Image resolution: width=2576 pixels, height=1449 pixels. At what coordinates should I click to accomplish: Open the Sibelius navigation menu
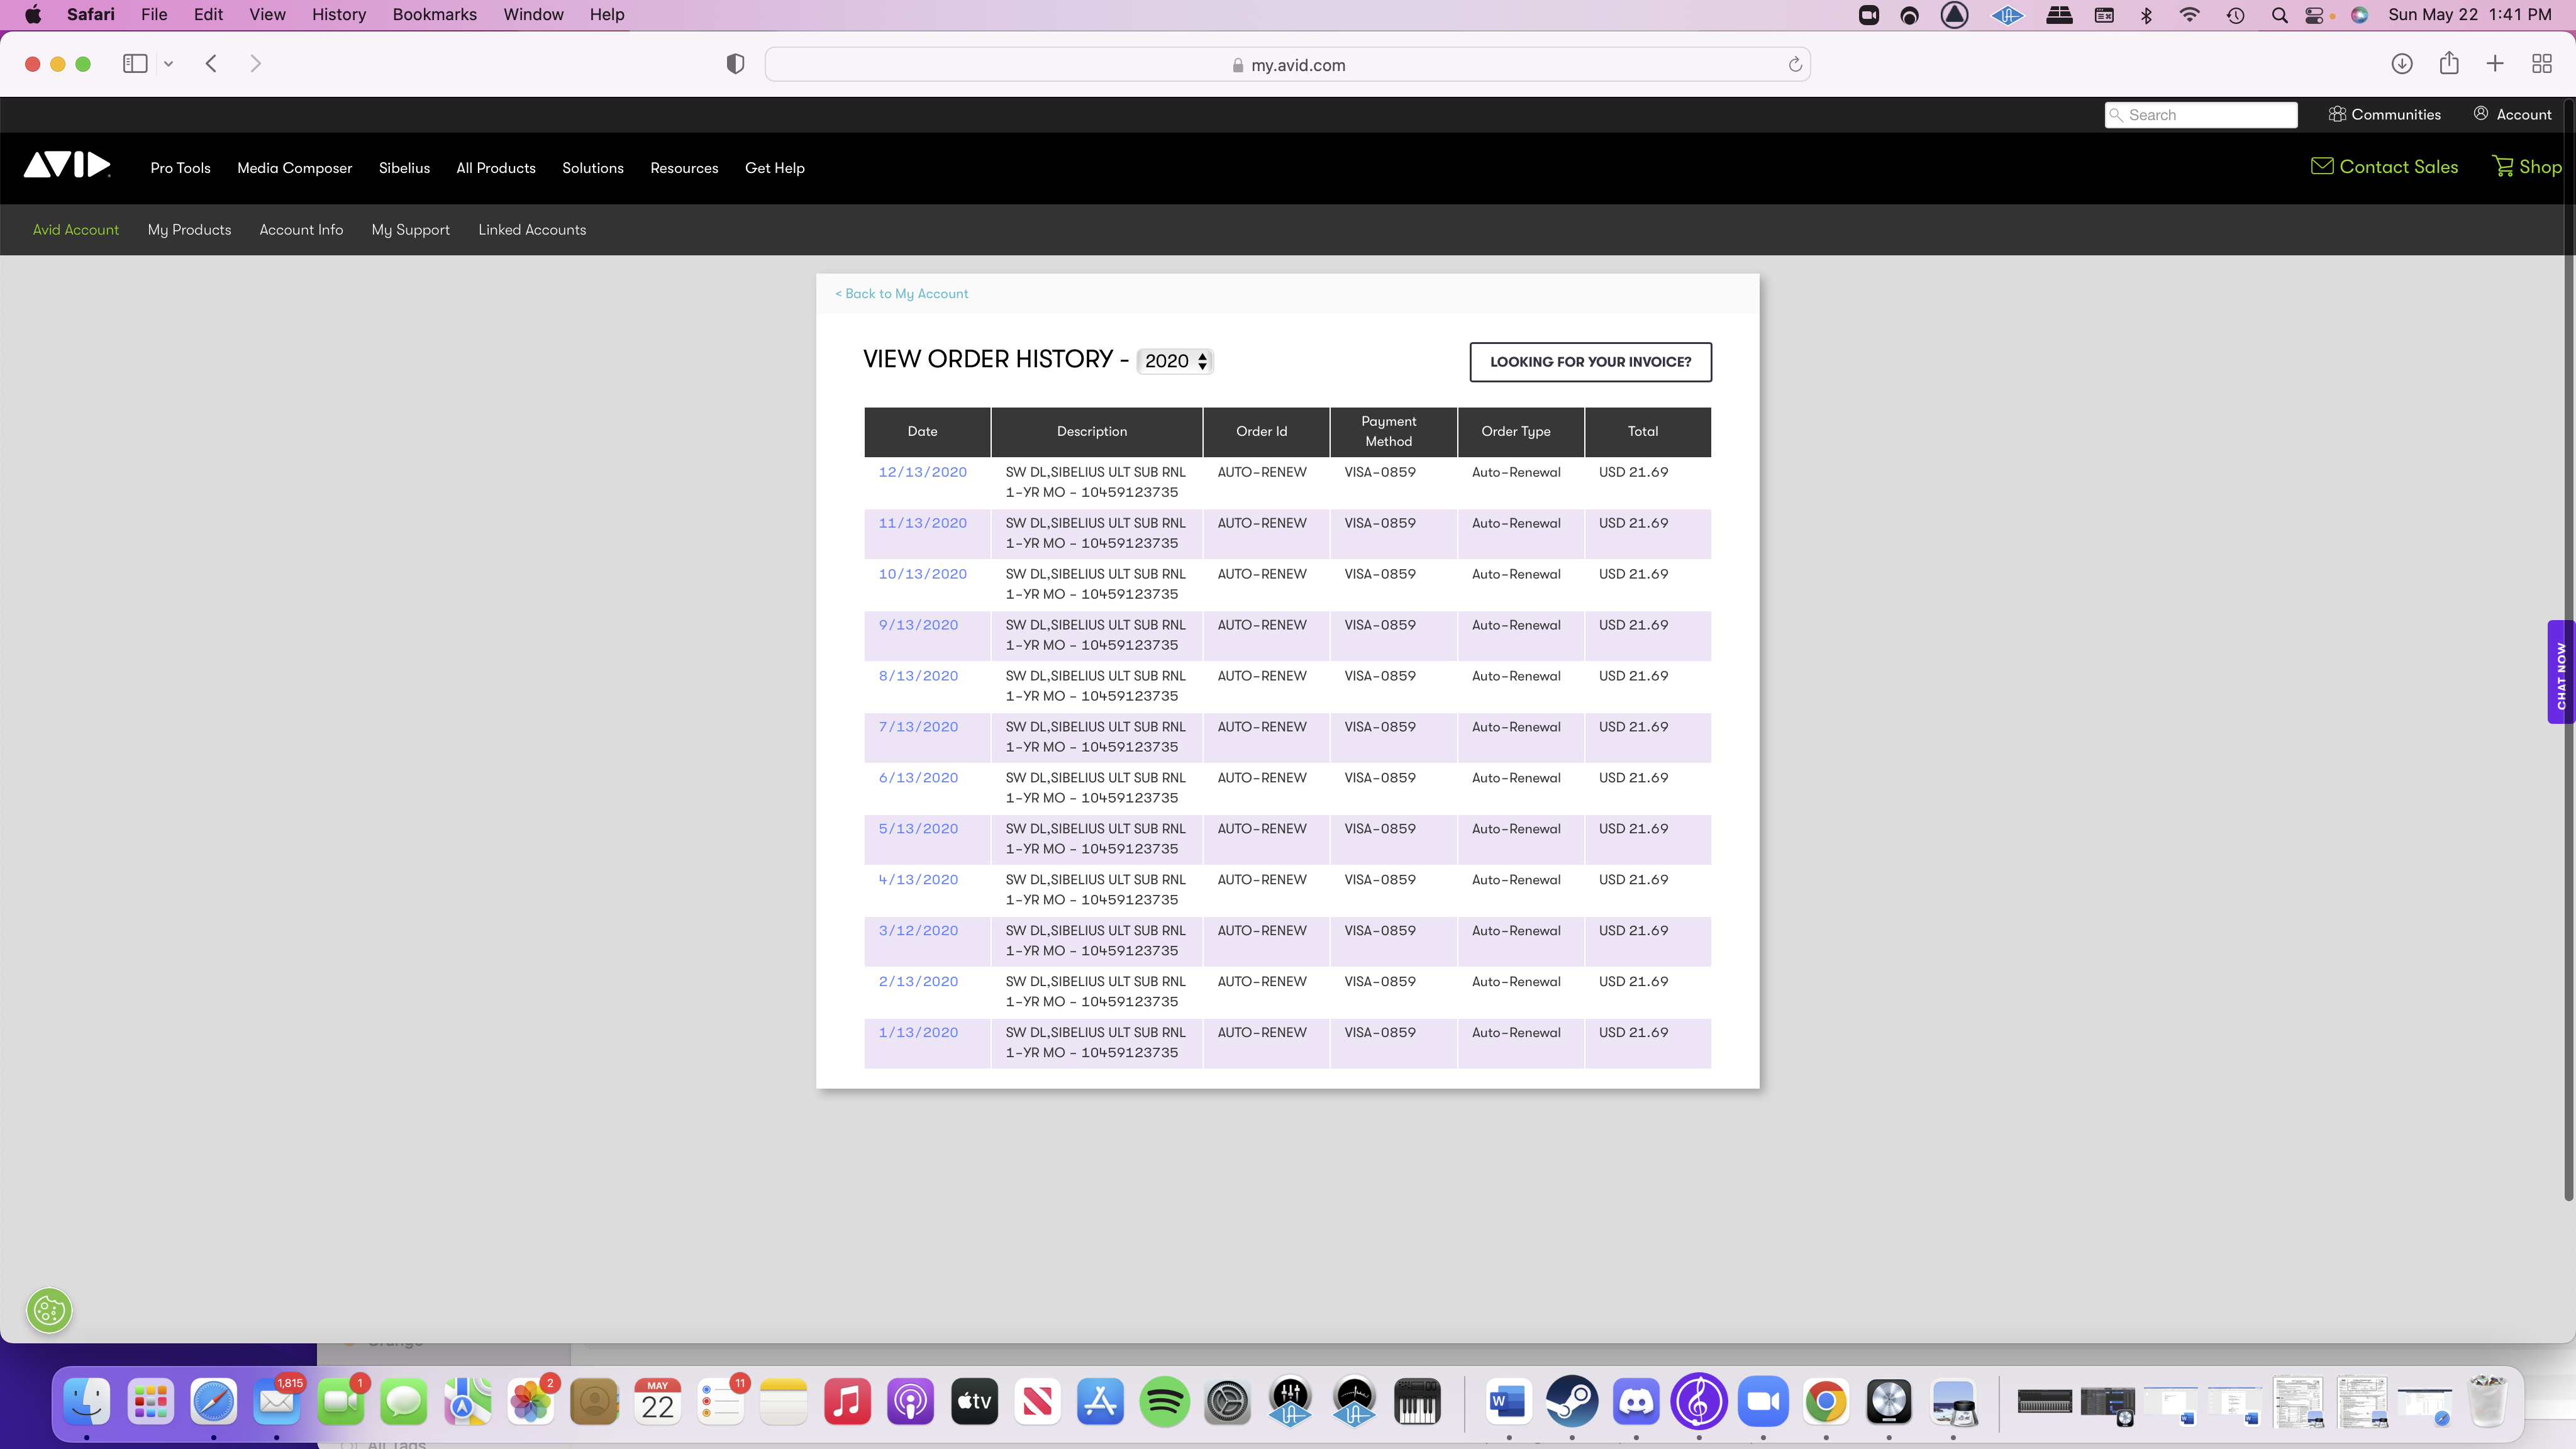tap(404, 168)
